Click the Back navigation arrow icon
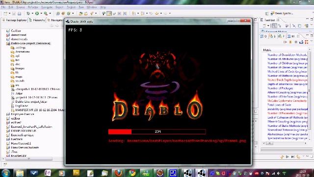 157,13
